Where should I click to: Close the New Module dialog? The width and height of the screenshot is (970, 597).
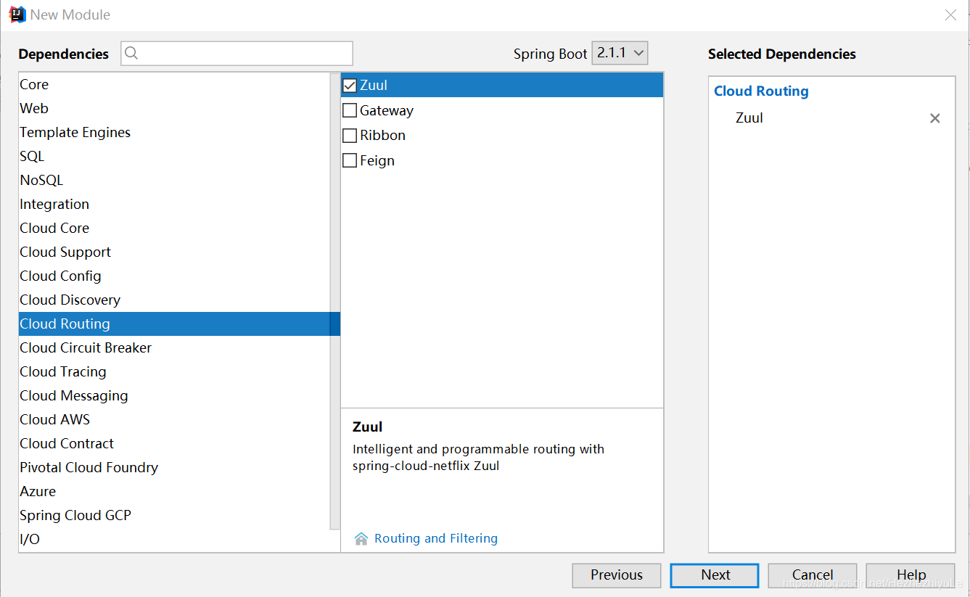pyautogui.click(x=950, y=15)
